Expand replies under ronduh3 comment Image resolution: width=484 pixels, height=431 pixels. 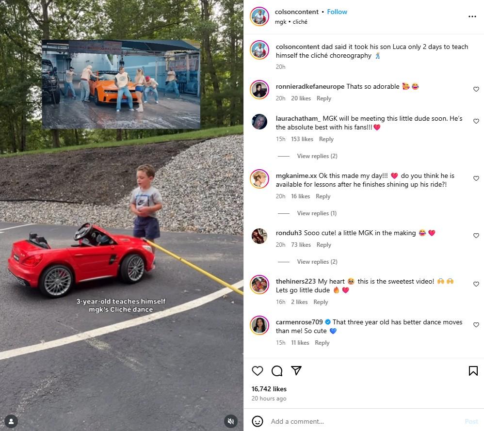click(317, 262)
